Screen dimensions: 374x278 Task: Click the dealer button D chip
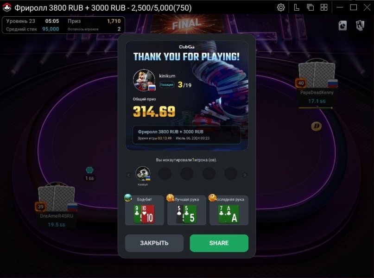pyautogui.click(x=317, y=126)
